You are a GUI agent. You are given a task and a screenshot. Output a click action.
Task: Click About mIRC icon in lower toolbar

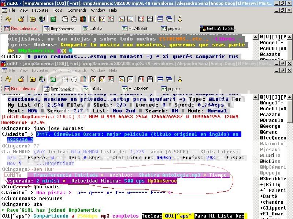pyautogui.click(x=180, y=79)
